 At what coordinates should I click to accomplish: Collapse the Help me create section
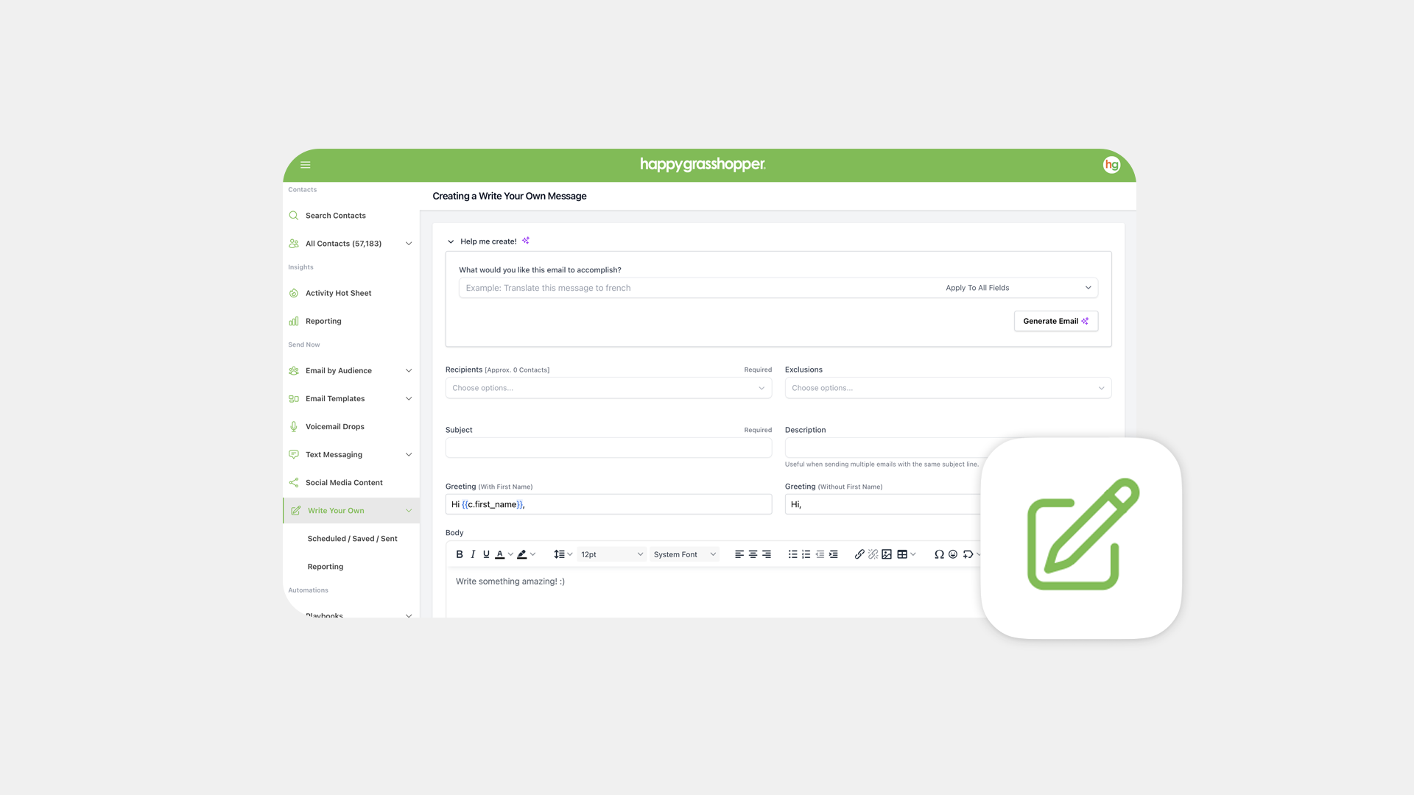[451, 241]
